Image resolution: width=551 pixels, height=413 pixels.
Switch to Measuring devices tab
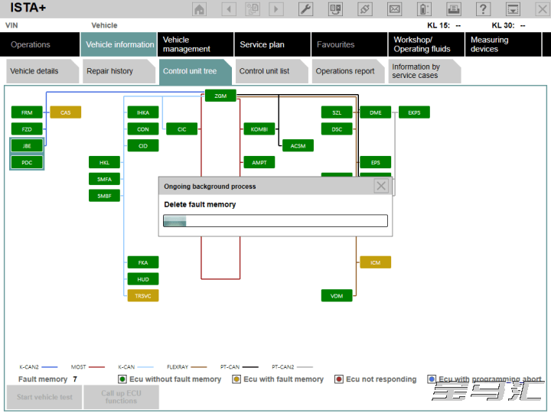click(504, 44)
